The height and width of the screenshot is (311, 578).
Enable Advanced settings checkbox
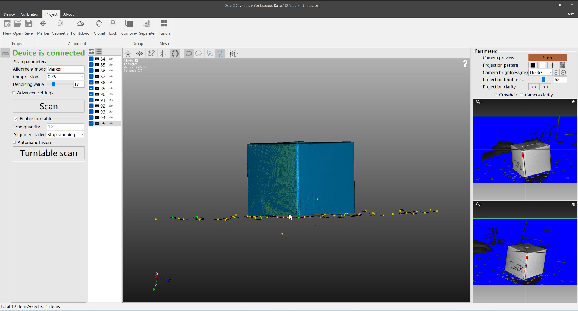(x=14, y=93)
